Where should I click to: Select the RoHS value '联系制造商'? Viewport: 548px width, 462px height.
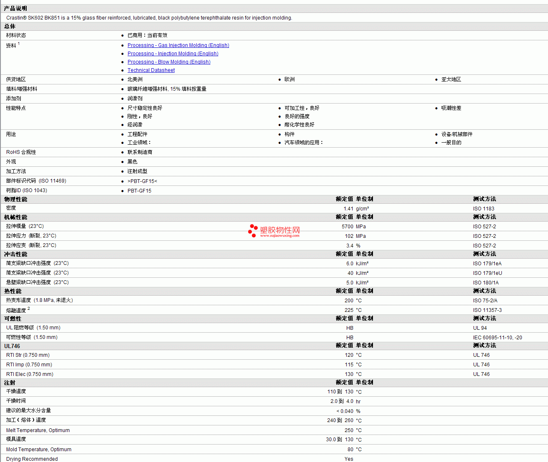tap(140, 152)
